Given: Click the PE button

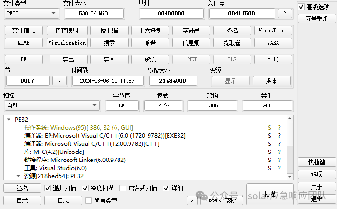Looking at the screenshot, I should 24,59.
